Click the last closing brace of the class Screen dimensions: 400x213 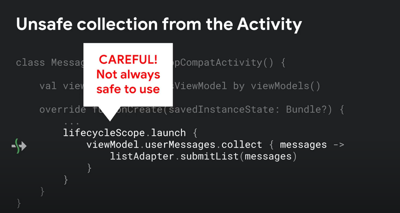18,203
